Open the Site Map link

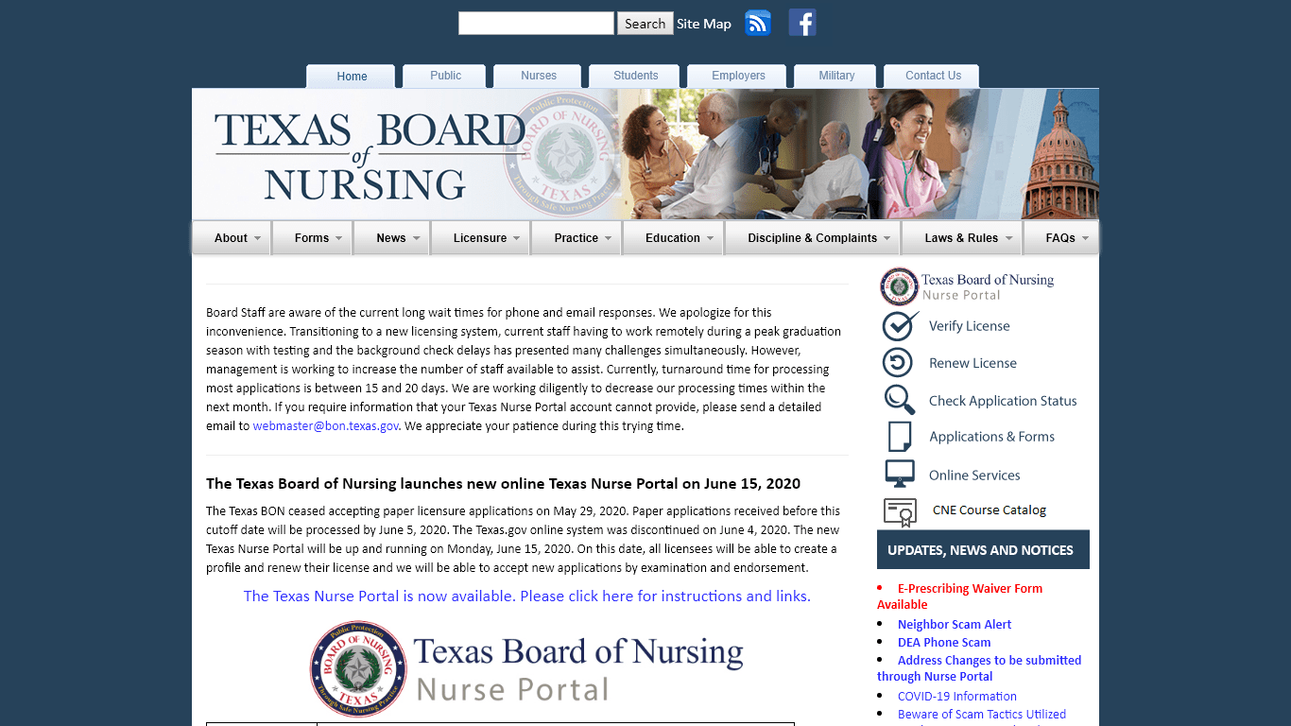point(704,24)
